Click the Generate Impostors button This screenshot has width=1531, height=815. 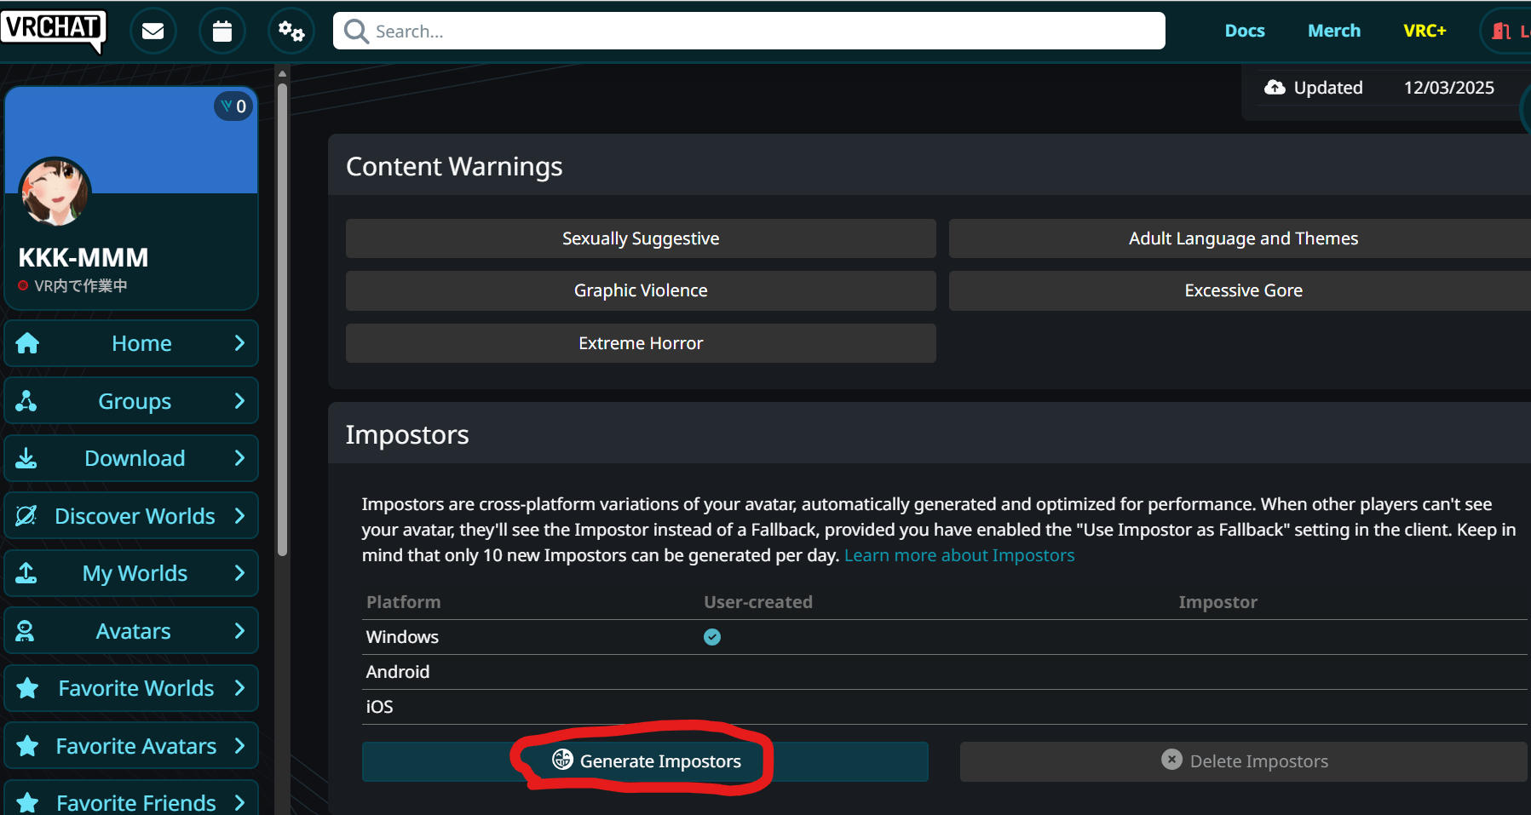pos(645,761)
